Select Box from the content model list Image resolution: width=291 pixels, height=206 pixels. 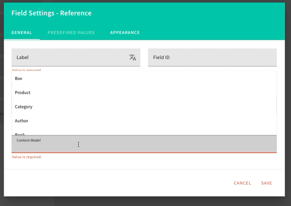click(144, 78)
